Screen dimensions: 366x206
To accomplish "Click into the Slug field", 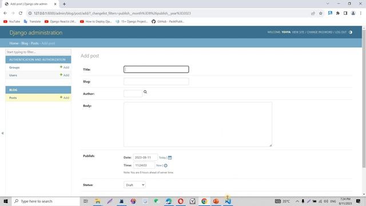I will (156, 81).
